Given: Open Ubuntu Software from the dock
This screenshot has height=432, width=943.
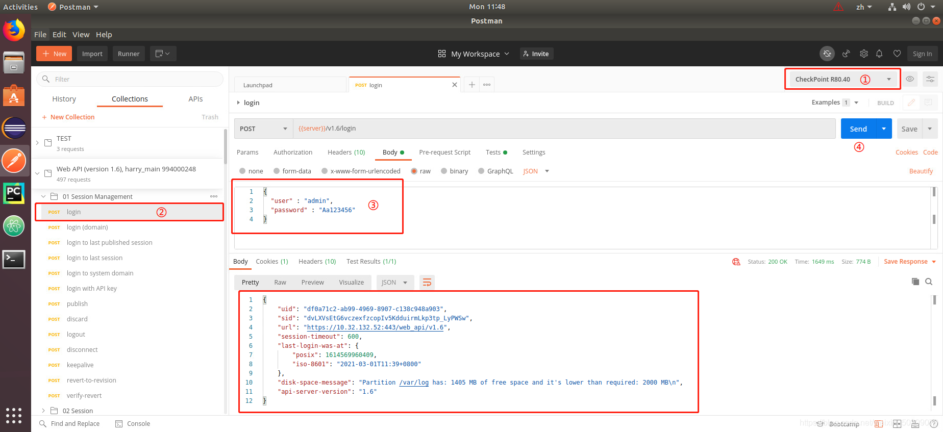Looking at the screenshot, I should [14, 95].
